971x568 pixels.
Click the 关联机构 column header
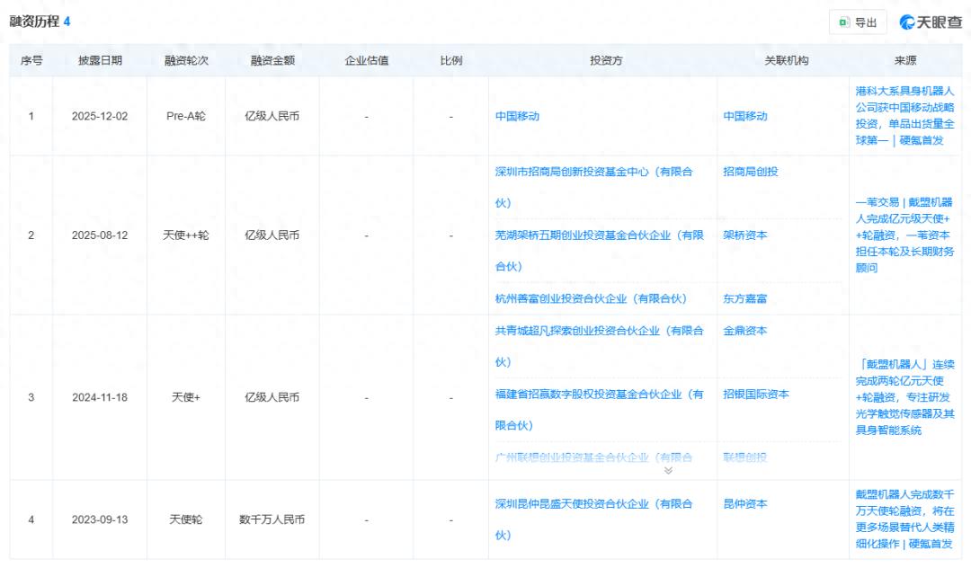coord(786,60)
